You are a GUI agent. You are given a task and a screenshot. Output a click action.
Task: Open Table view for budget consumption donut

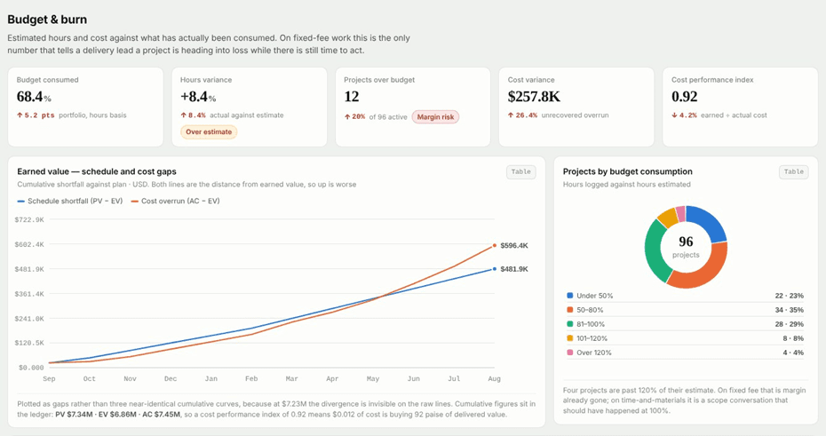[793, 171]
